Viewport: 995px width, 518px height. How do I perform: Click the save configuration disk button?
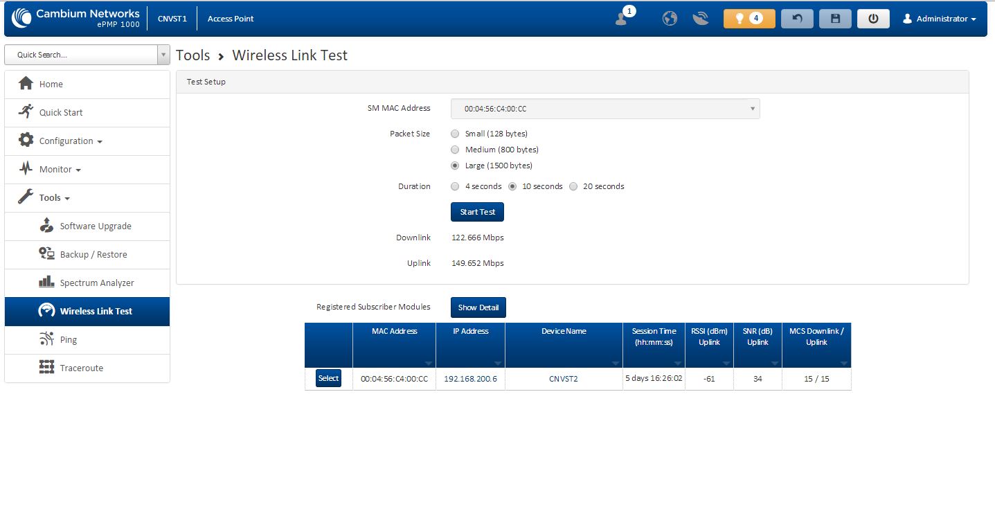click(835, 19)
